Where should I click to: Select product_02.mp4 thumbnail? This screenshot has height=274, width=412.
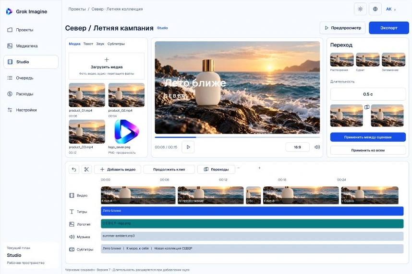(x=126, y=95)
